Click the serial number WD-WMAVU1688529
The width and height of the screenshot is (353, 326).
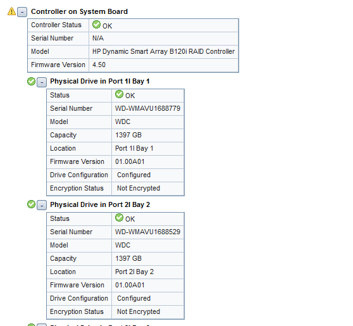[147, 232]
